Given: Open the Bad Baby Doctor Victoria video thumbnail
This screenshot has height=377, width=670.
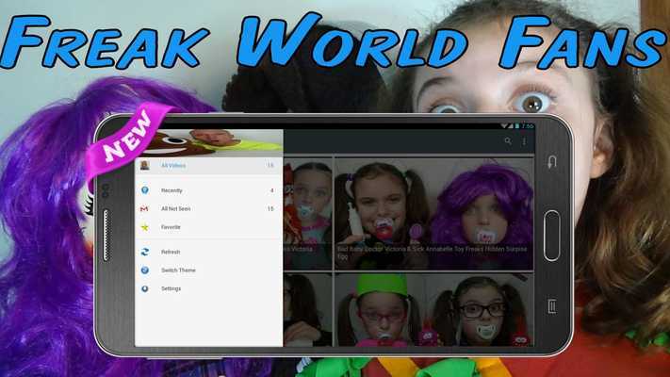Looking at the screenshot, I should (x=433, y=214).
